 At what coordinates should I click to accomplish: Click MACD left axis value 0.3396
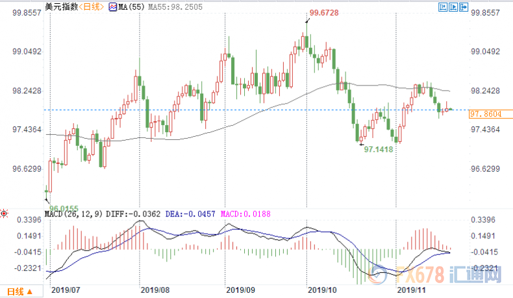click(29, 220)
